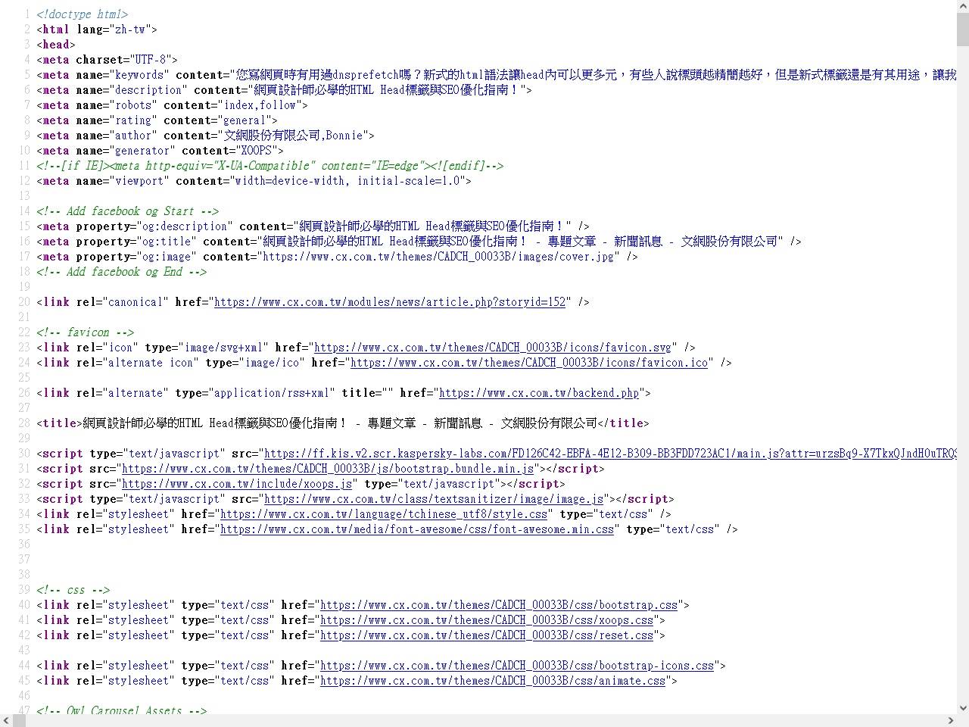Open the favicon.svg icon link
The height and width of the screenshot is (727, 969).
(493, 348)
